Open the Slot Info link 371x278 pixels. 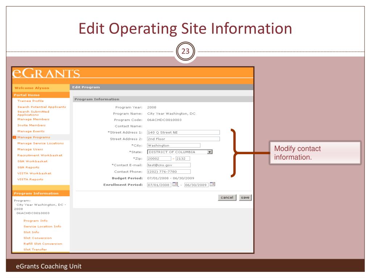coord(31,232)
